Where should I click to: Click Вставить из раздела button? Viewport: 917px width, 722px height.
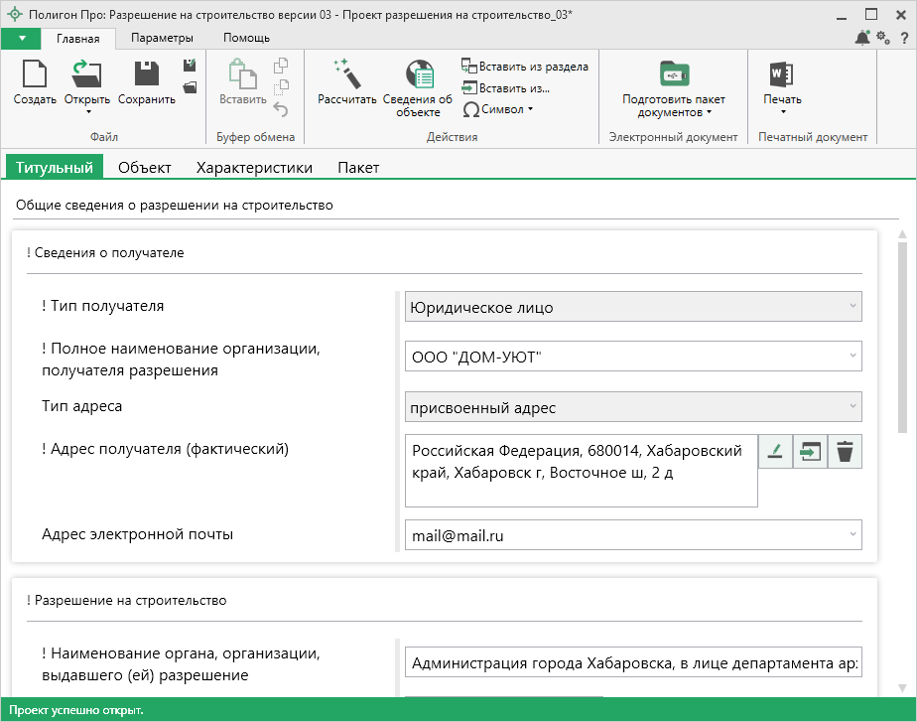tap(525, 67)
